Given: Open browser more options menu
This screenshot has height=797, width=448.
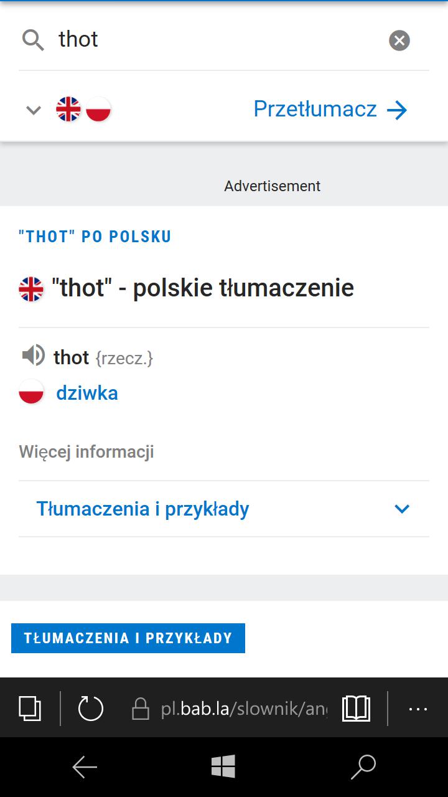Looking at the screenshot, I should (x=418, y=709).
